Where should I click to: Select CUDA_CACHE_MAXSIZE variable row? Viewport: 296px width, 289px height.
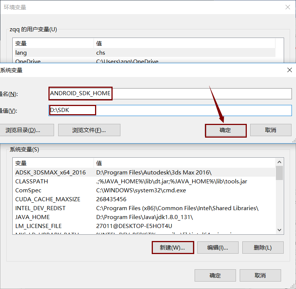click(145, 199)
